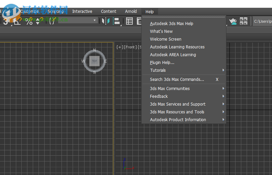Click 3ds Max Services and Support
This screenshot has height=175, width=272.
184,104
